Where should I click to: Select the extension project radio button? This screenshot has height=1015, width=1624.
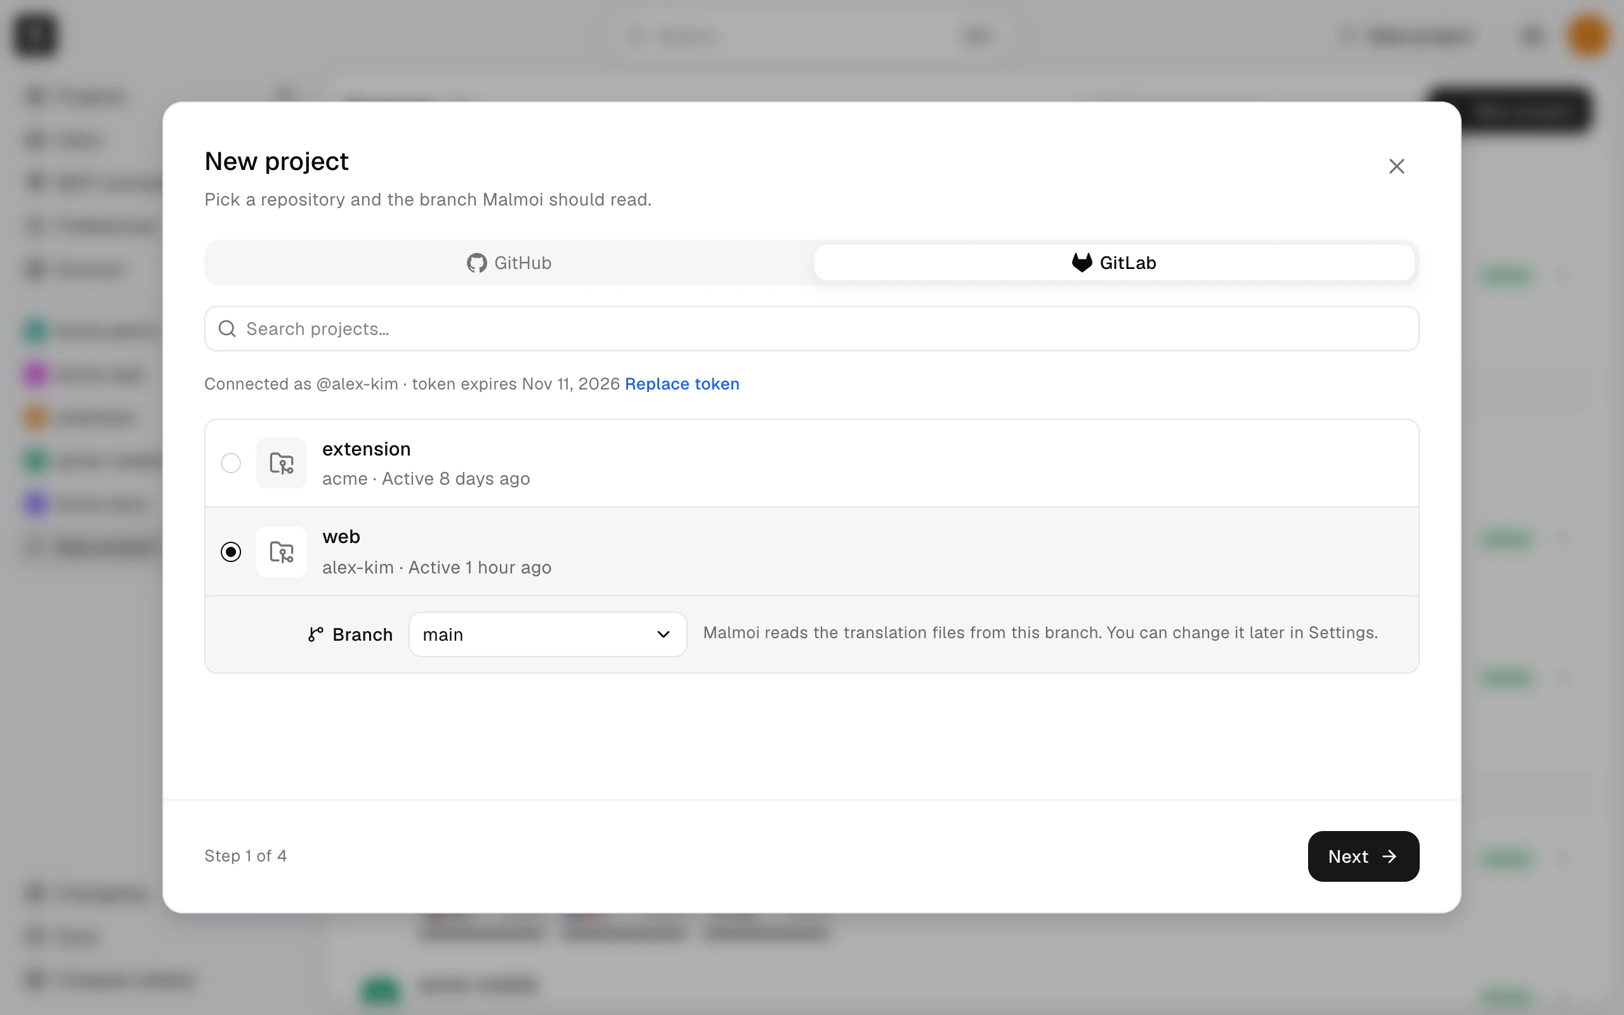[x=231, y=463]
